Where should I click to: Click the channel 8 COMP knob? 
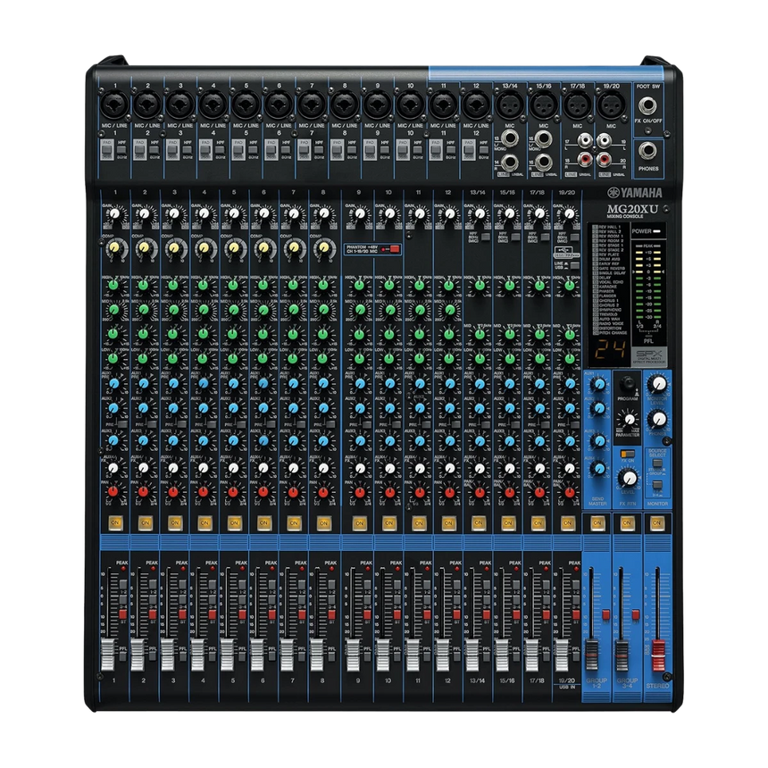click(x=324, y=248)
